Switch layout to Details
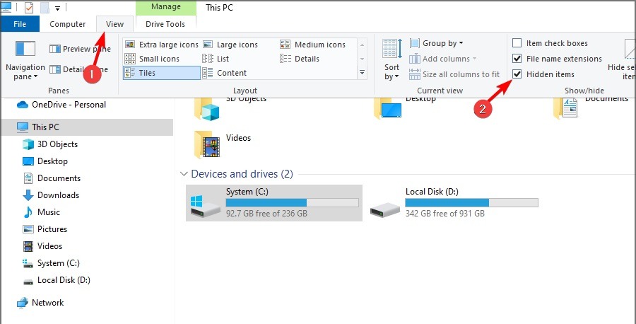The height and width of the screenshot is (324, 636). click(x=300, y=59)
